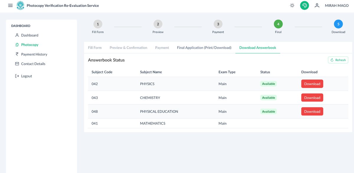Click the envelope icon beside Contact Details
This screenshot has width=354, height=173.
[17, 64]
